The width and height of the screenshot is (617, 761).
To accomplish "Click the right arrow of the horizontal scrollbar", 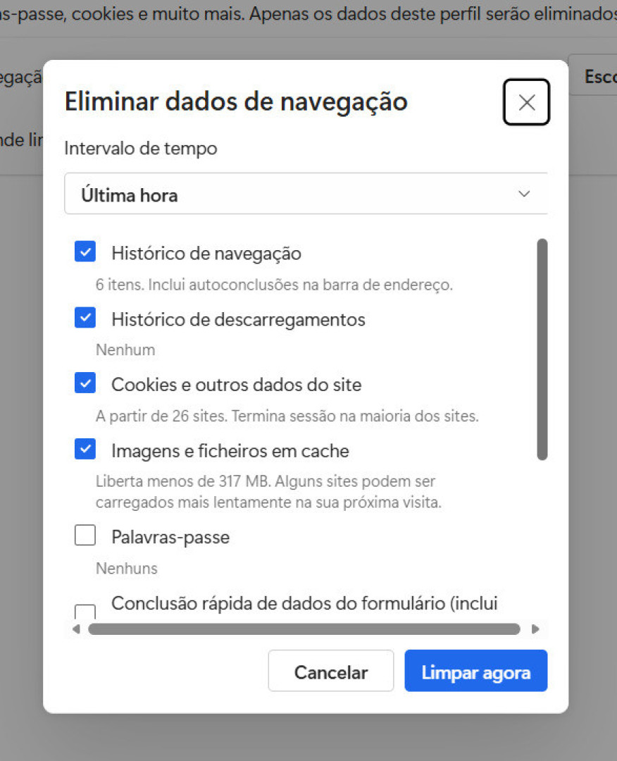I will (536, 629).
